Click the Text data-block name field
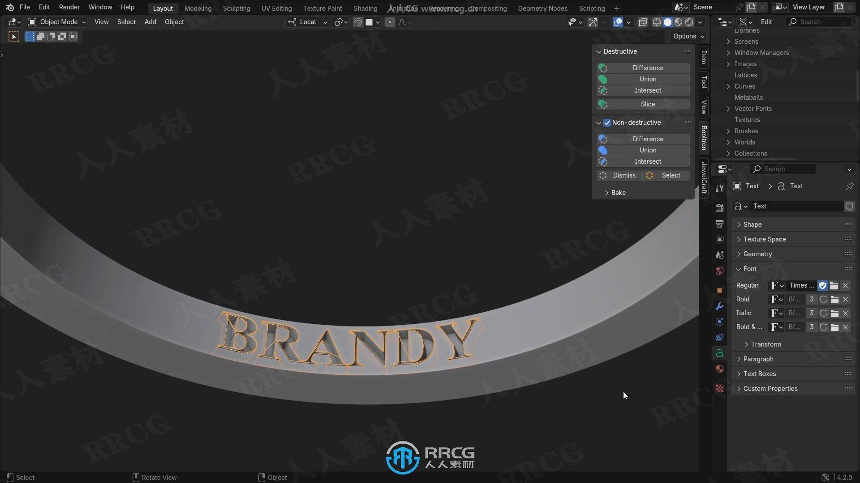 (796, 206)
